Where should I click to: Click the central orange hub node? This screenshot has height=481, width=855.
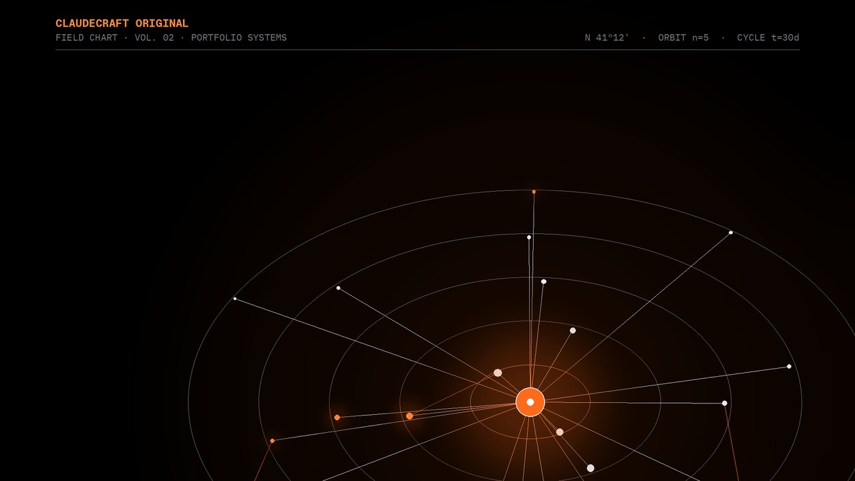530,402
